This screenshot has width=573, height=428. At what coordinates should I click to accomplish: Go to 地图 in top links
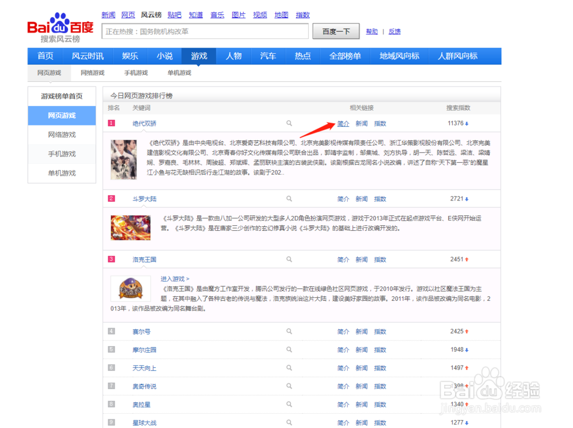point(281,15)
